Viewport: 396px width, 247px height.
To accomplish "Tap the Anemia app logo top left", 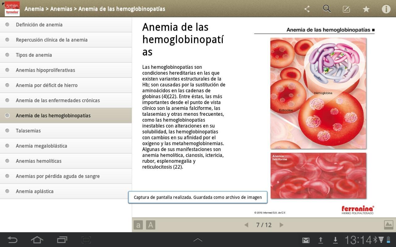I will pos(12,9).
